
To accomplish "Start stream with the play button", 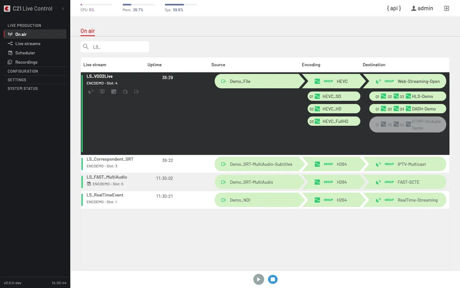I will tap(259, 279).
